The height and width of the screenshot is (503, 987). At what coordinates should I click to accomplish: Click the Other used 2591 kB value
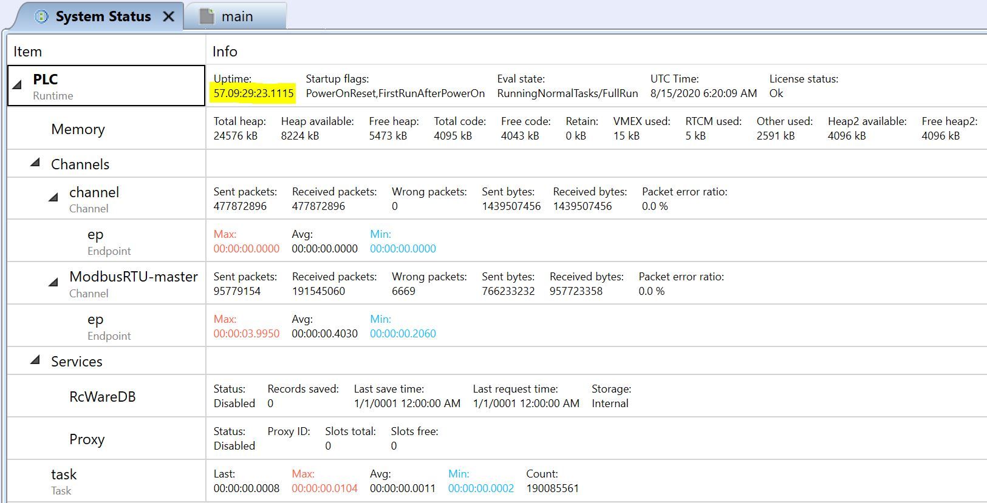tap(776, 135)
